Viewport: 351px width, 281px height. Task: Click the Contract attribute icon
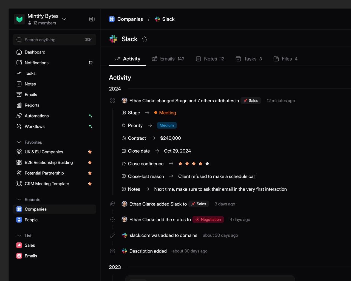click(x=124, y=138)
